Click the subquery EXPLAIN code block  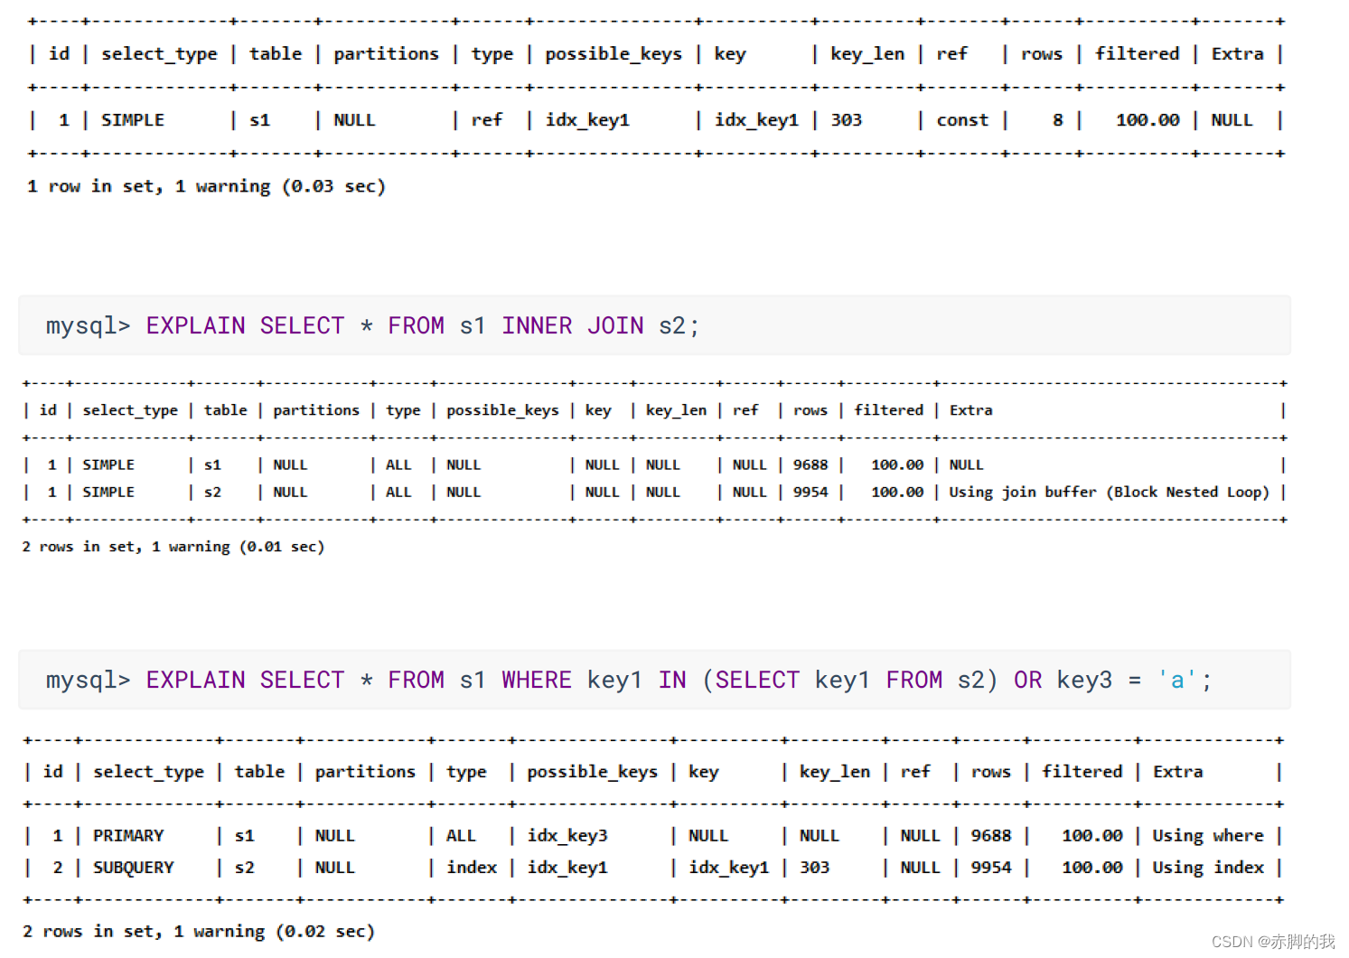click(x=654, y=680)
